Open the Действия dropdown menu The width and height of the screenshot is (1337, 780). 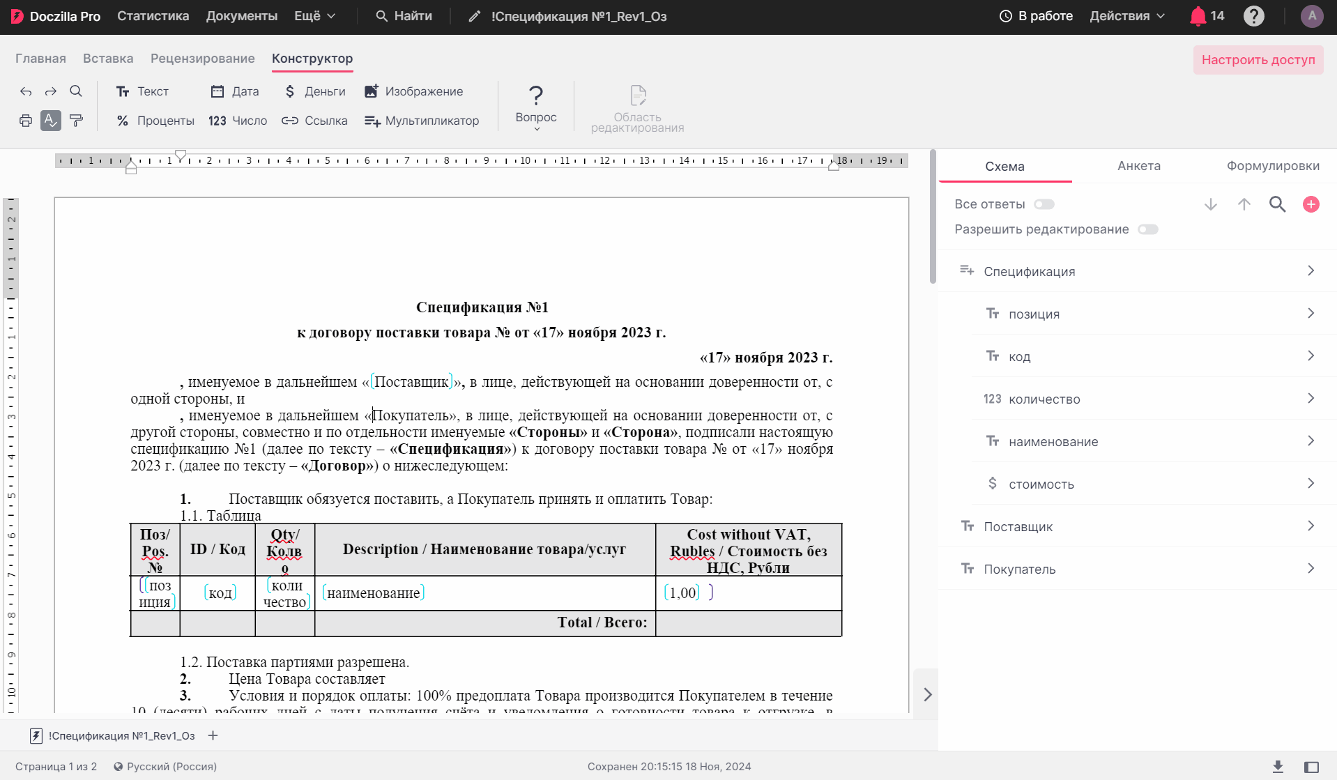click(x=1127, y=16)
